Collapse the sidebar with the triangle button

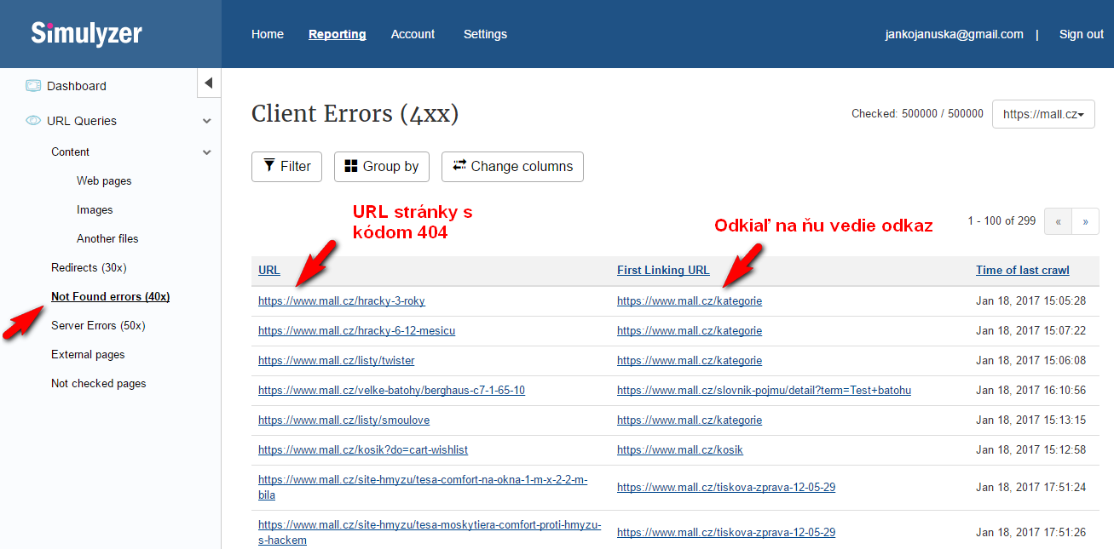point(209,83)
